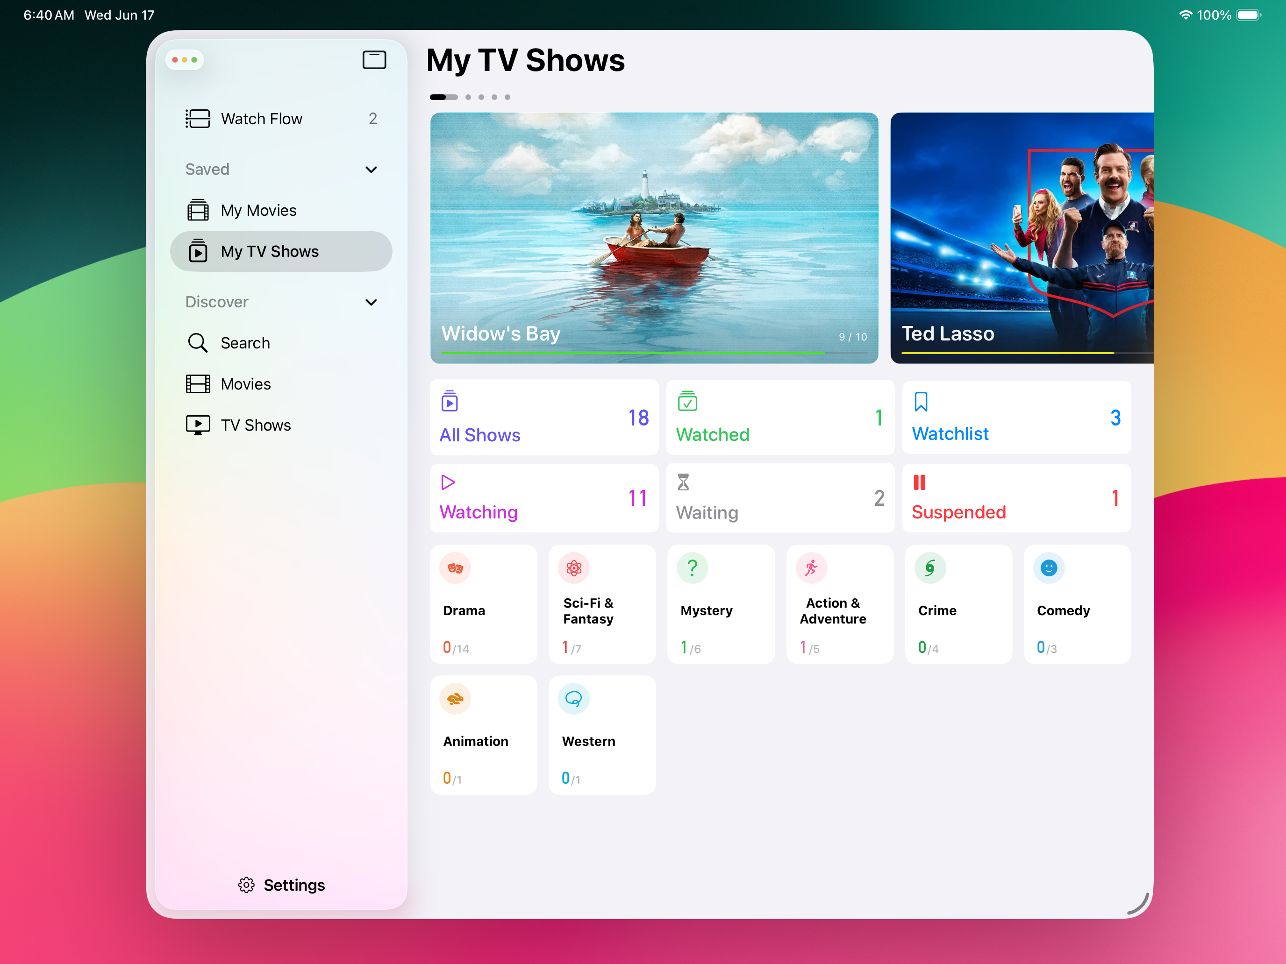View the Waiting shows card
Image resolution: width=1286 pixels, height=964 pixels.
(x=780, y=498)
